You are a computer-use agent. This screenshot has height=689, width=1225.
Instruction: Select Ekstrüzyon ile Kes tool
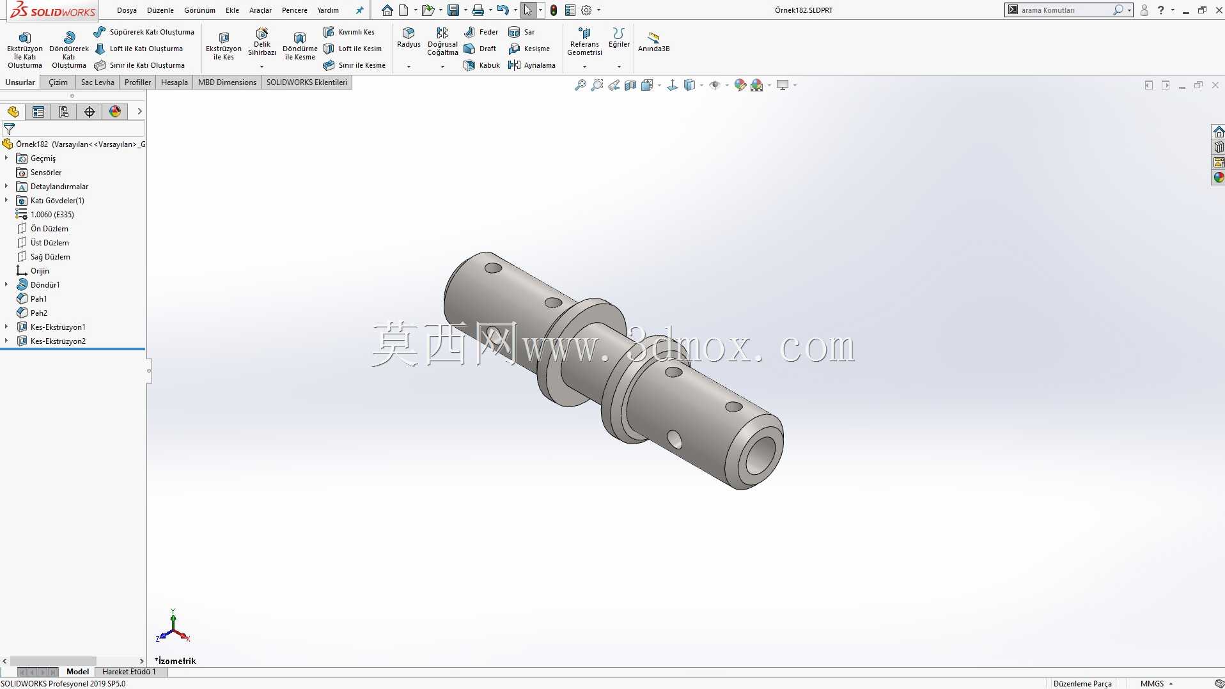tap(224, 46)
